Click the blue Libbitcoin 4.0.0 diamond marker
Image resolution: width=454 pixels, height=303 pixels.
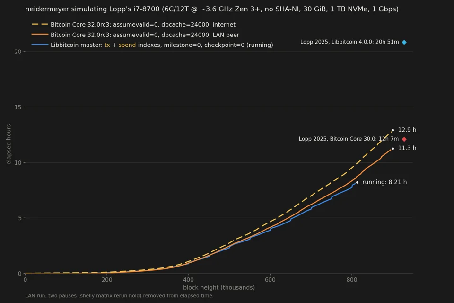404,42
